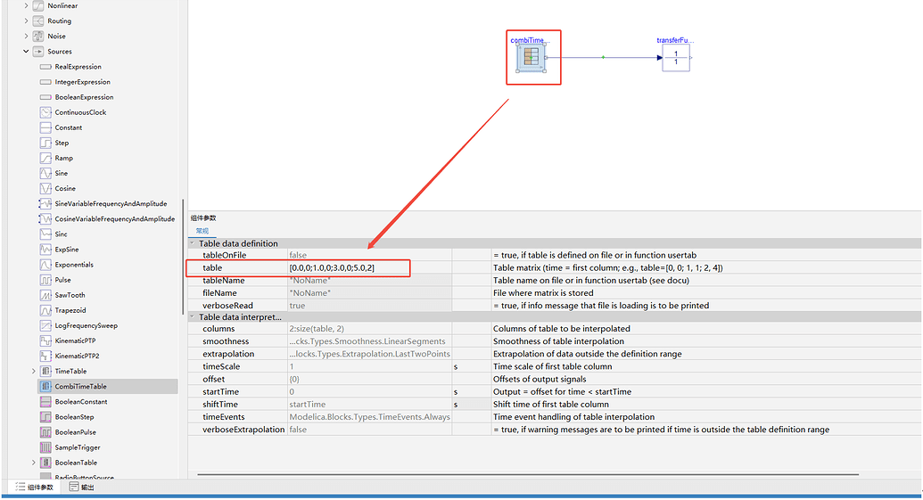Edit the fileName NoName value
The image size is (923, 500).
coord(370,293)
